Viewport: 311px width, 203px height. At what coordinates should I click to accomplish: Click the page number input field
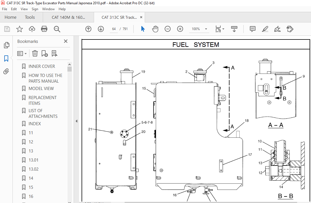coord(114,29)
